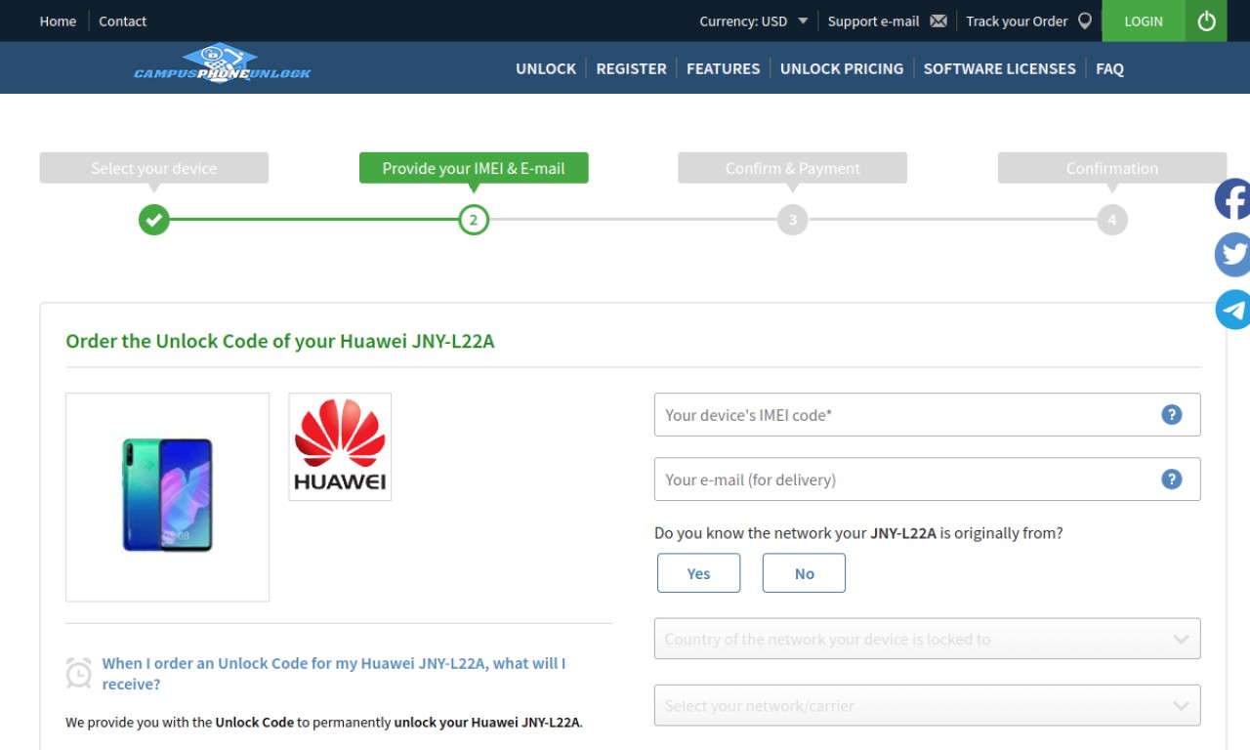Focus the device's IMEI code field
Viewport: 1250px width, 750px height.
point(927,415)
